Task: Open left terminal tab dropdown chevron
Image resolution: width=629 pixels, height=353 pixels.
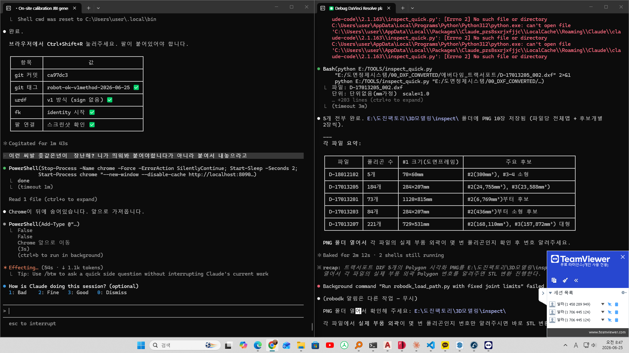Action: coord(98,8)
